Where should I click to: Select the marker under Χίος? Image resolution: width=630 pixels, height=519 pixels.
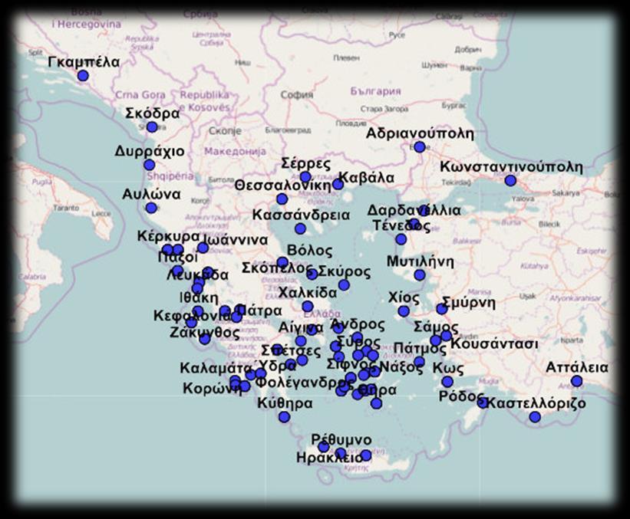click(x=404, y=311)
